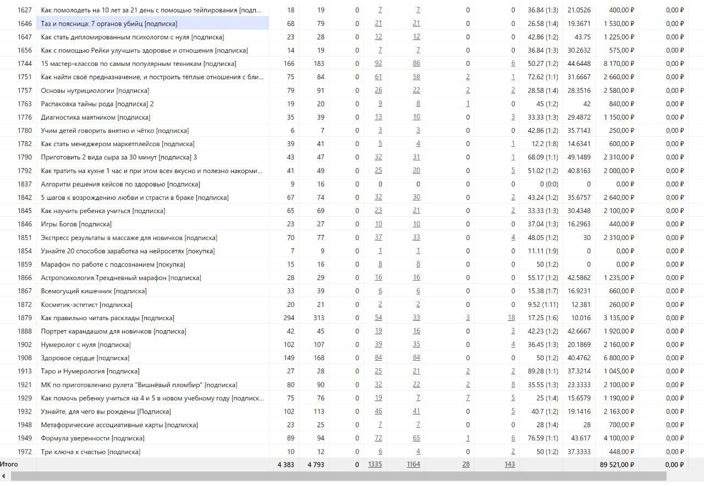This screenshot has width=704, height=486.
Task: Select the ID cell 1656
Action: pos(25,51)
